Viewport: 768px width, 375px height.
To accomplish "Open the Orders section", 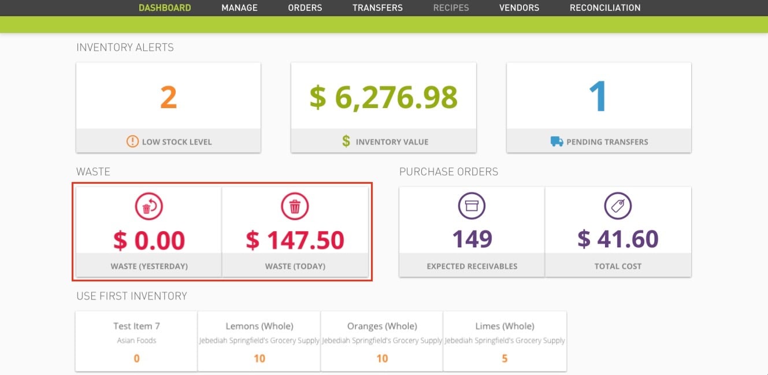I will (x=305, y=8).
